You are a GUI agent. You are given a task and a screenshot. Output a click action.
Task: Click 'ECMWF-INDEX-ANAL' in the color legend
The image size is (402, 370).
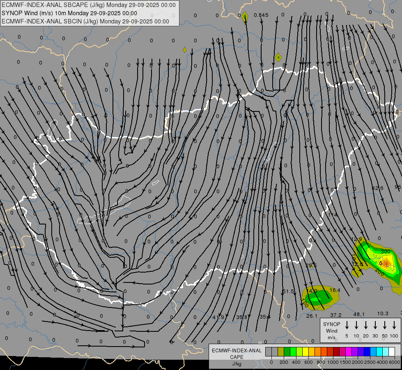coord(237,351)
